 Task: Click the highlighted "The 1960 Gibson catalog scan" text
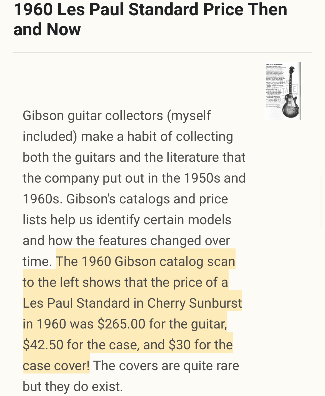pos(146,261)
